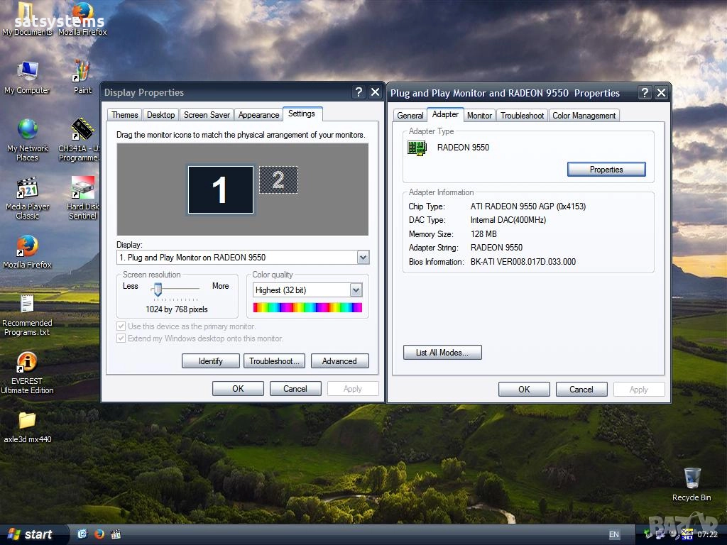Image resolution: width=727 pixels, height=545 pixels.
Task: Switch to the Screen Saver tab
Action: coord(207,115)
